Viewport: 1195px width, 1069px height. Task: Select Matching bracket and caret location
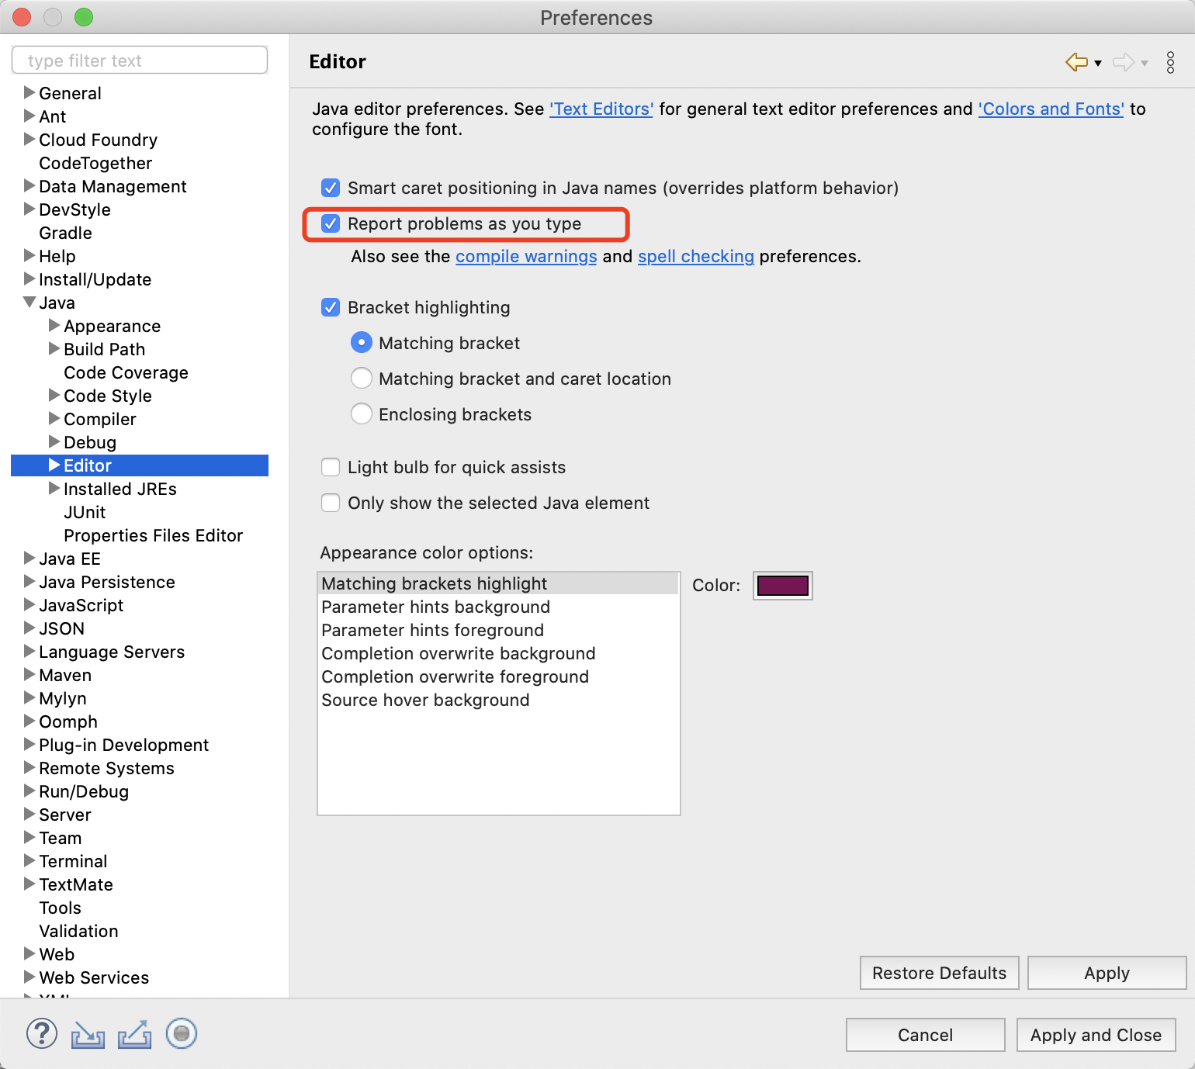[362, 379]
